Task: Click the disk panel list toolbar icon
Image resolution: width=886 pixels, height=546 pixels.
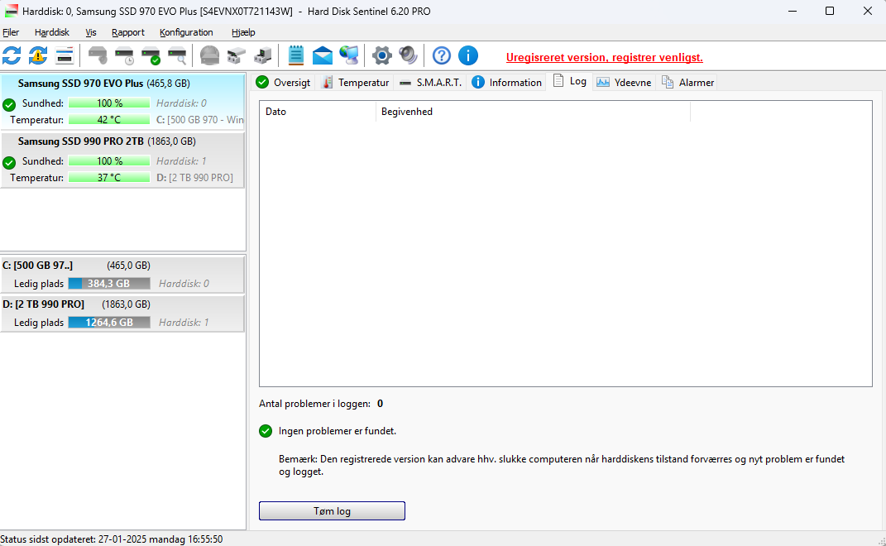Action: click(x=65, y=56)
